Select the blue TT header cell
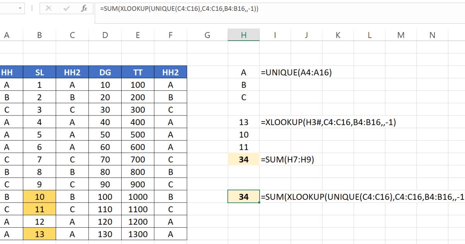This screenshot has height=244, width=465. click(138, 72)
